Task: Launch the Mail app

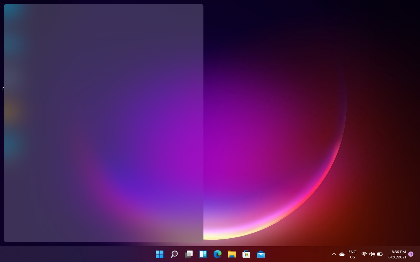Action: point(261,254)
